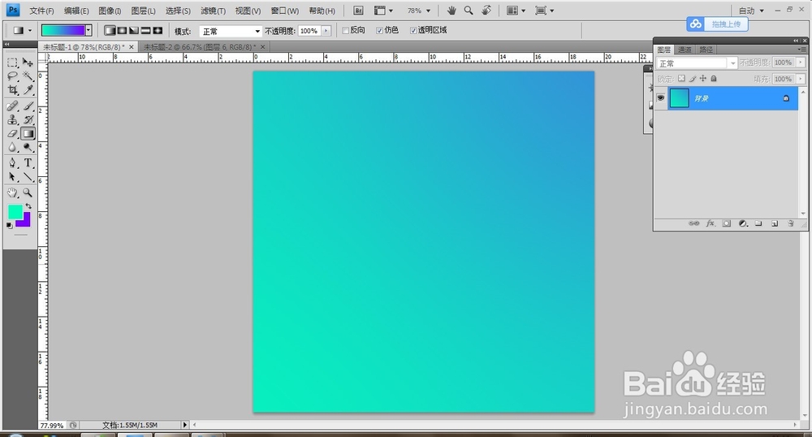Screen dimensions: 812x437
Task: Select the Eyedropper tool
Action: coord(28,90)
